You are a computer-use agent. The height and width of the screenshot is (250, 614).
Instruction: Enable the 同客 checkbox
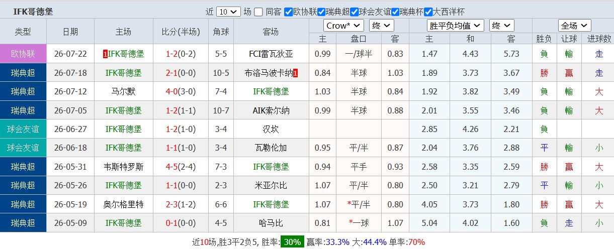258,12
